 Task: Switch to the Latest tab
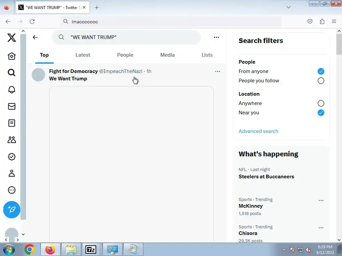83,55
